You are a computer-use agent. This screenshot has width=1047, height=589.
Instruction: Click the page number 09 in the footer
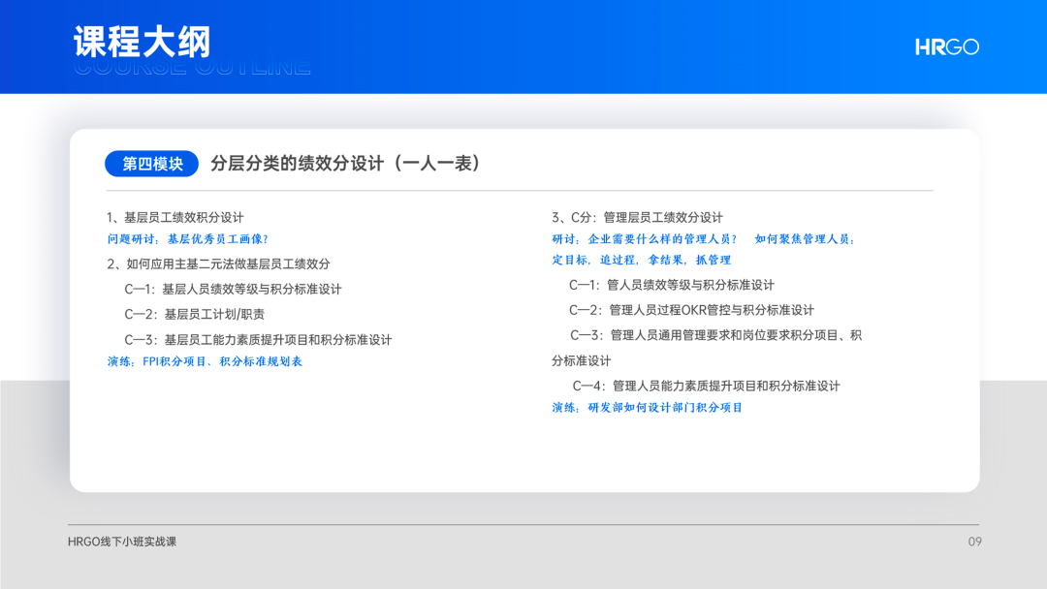click(974, 542)
